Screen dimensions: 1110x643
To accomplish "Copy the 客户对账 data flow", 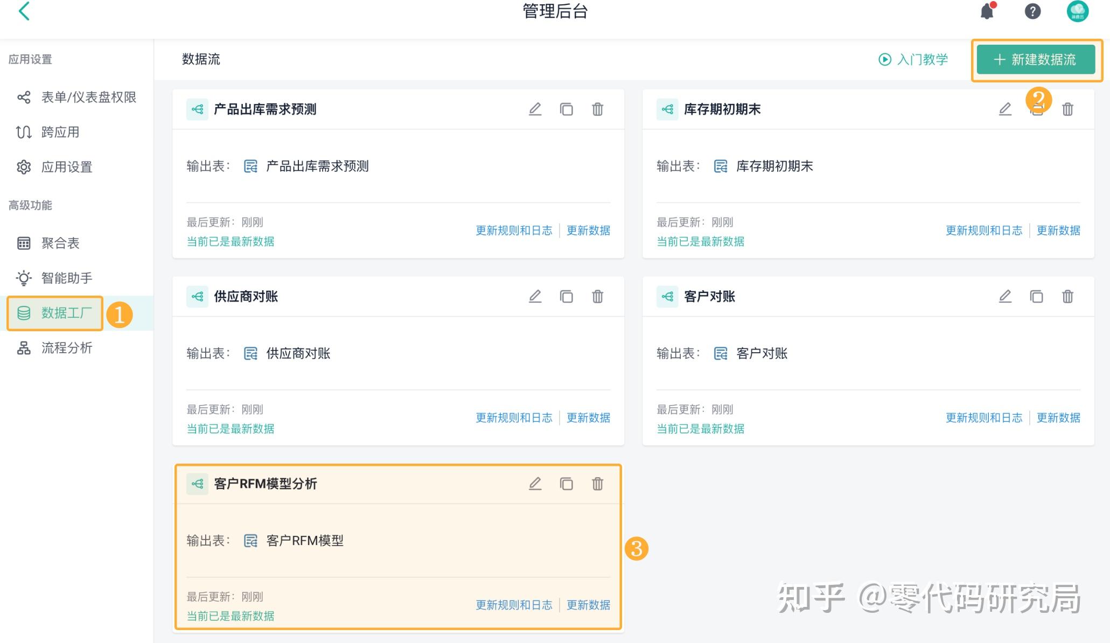I will click(1036, 296).
